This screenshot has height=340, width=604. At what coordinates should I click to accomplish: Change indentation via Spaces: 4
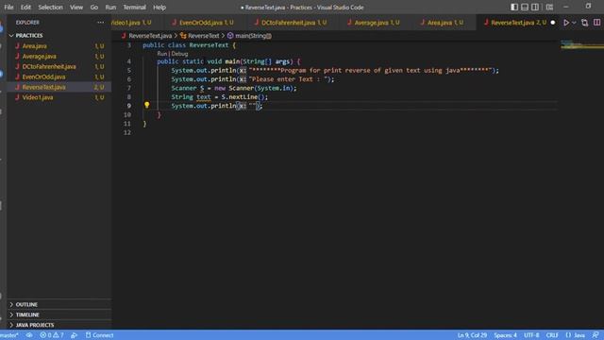(505, 335)
